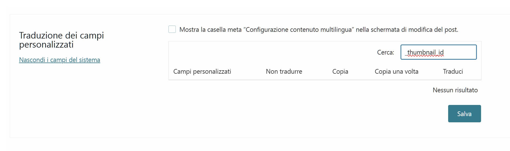Enable the multilingual content meta box checkbox
The height and width of the screenshot is (151, 510).
[172, 29]
